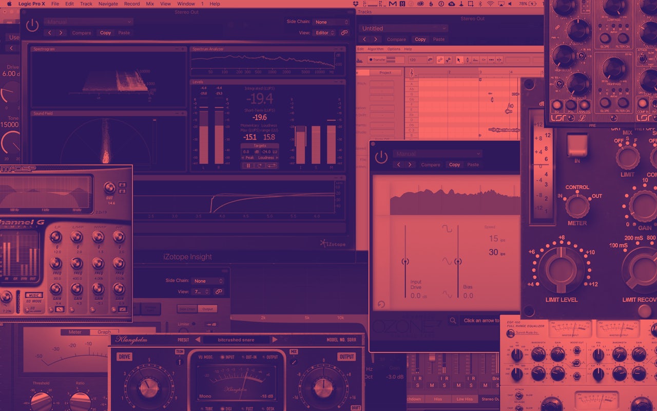This screenshot has height=411, width=657.
Task: Go to next preset in the Untitled plug-in window
Action: [x=376, y=40]
